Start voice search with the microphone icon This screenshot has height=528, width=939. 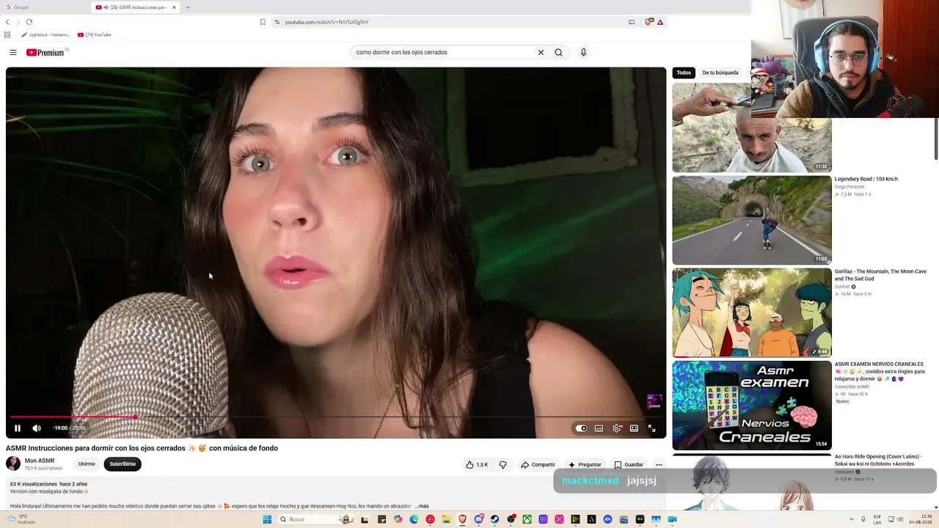[x=583, y=52]
